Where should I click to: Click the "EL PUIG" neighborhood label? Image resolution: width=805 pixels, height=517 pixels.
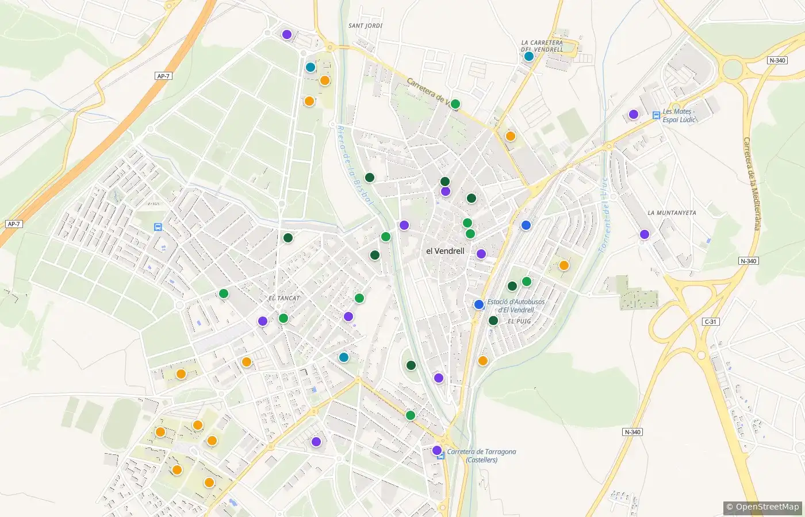point(519,321)
